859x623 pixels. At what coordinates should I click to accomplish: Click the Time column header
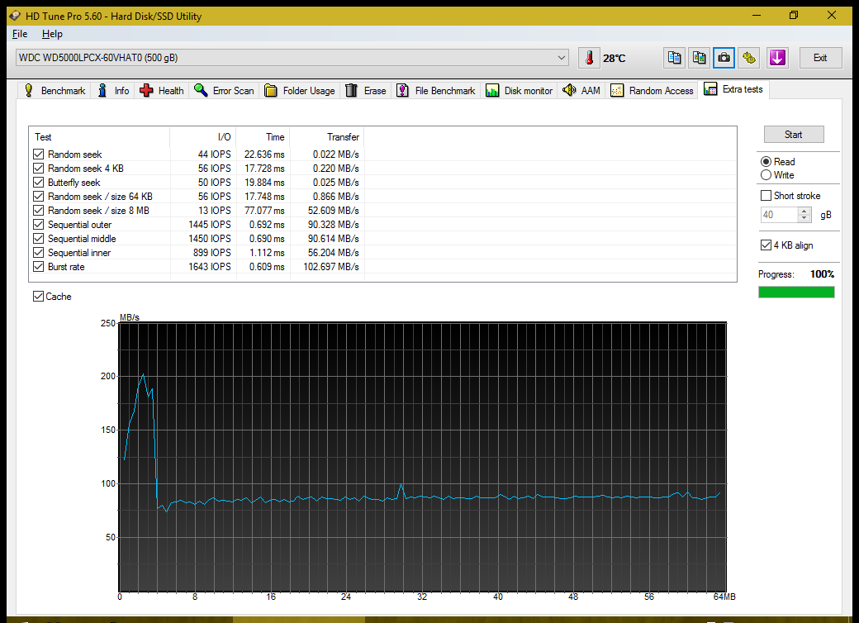(263, 137)
